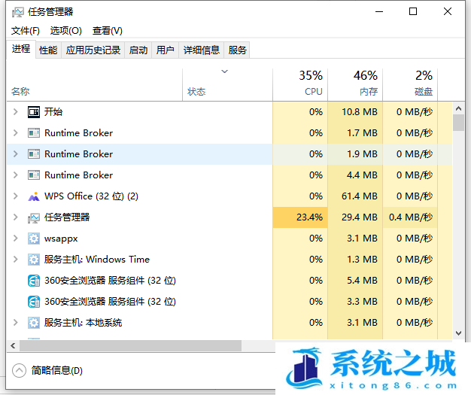Expand the 任务管理器 process group

(x=16, y=217)
